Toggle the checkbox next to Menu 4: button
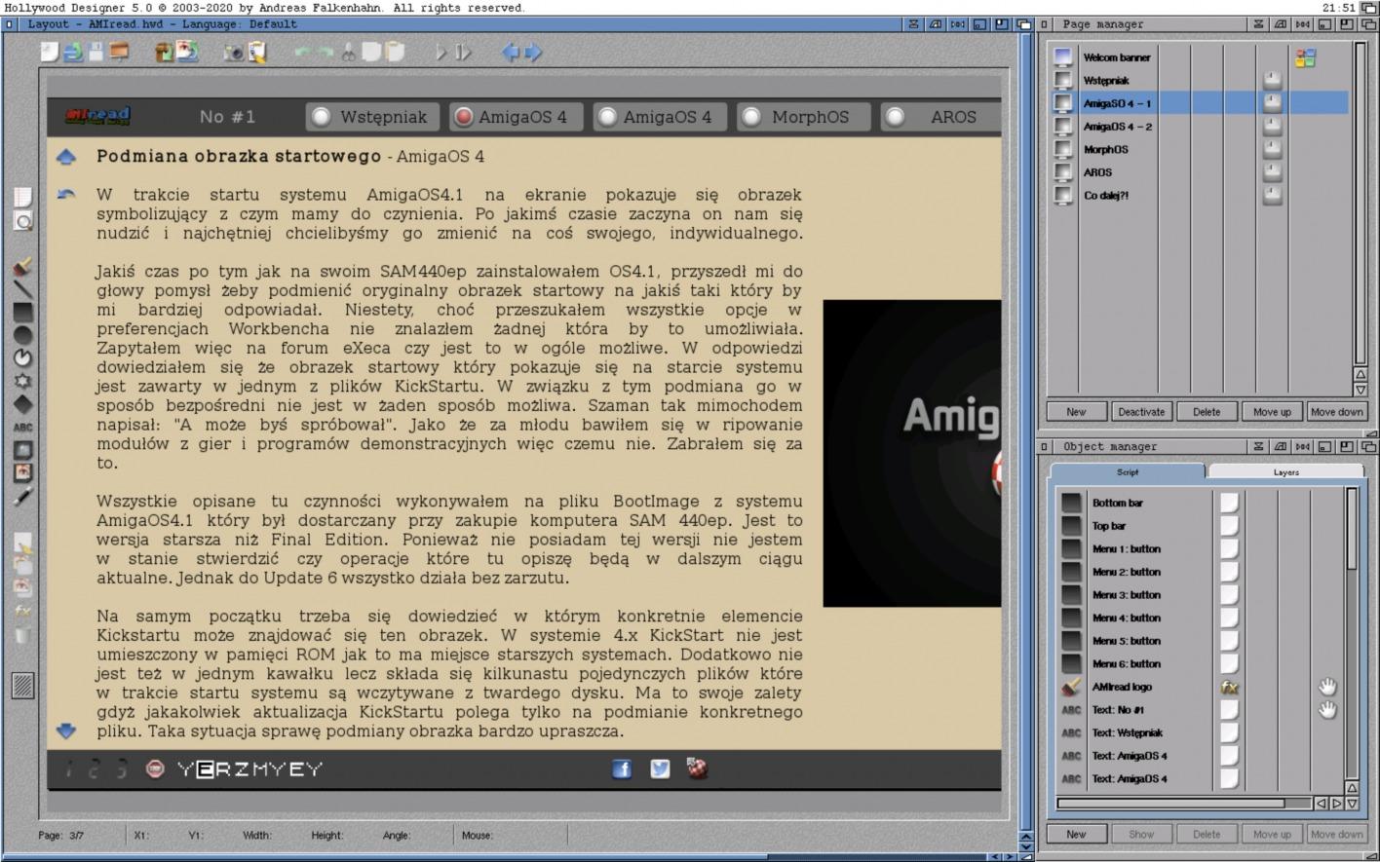This screenshot has width=1380, height=862. coord(1229,618)
